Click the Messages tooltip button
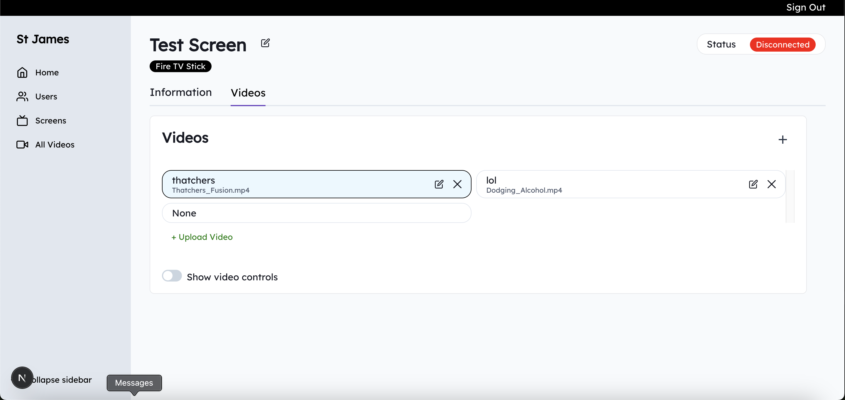Image resolution: width=845 pixels, height=400 pixels. (134, 383)
